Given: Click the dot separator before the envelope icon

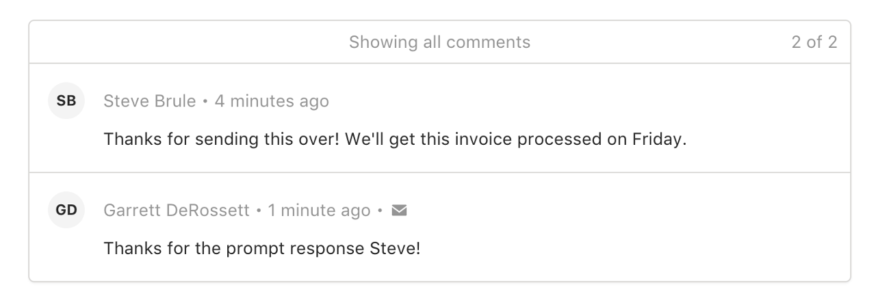Looking at the screenshot, I should pos(381,210).
